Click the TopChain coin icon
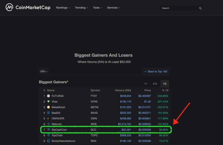The image size is (223, 145). point(48,135)
